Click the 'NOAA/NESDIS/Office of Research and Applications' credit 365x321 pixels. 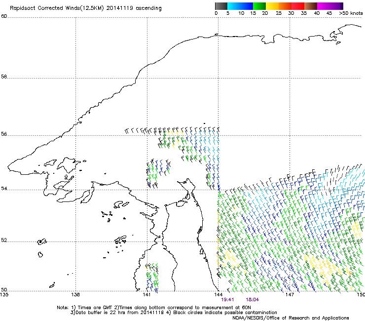pos(291,318)
